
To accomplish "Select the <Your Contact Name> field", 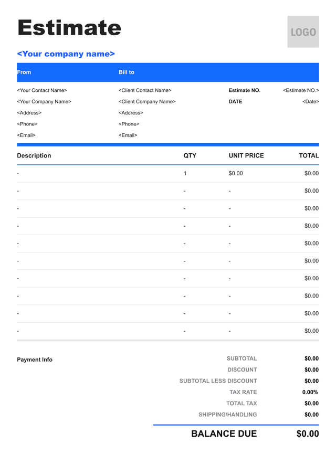I will [x=42, y=90].
